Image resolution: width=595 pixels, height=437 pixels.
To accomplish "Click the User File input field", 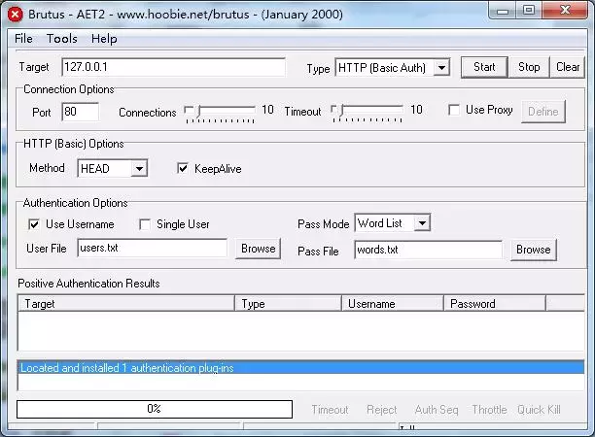I will pyautogui.click(x=153, y=248).
